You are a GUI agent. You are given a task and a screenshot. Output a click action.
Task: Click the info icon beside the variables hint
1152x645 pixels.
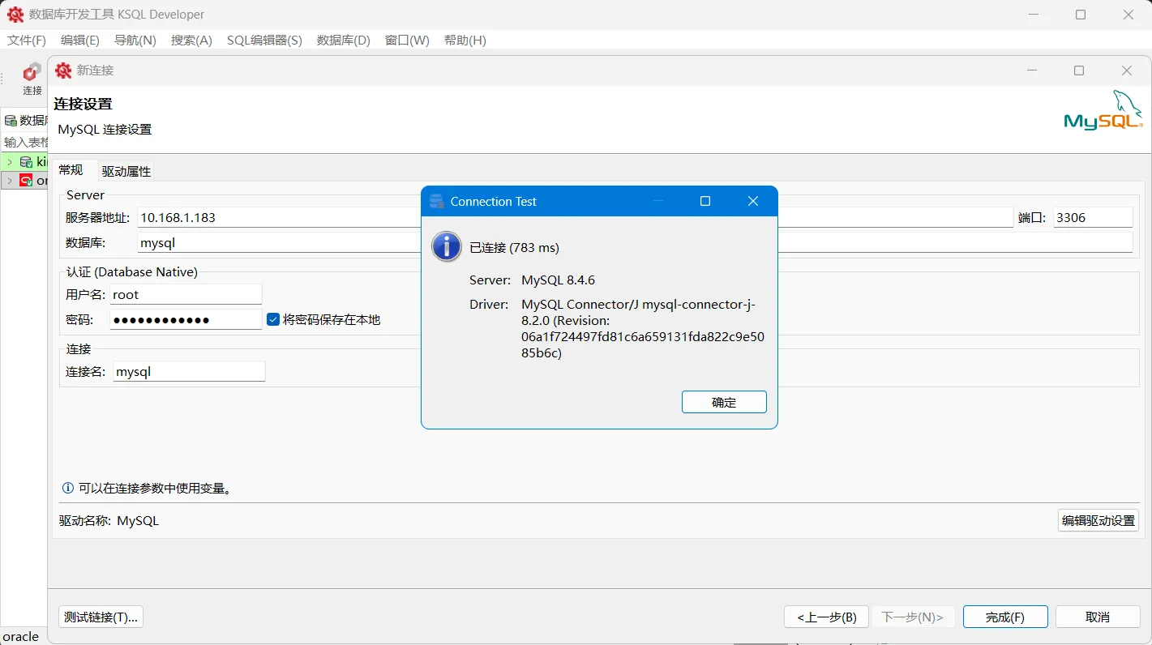pyautogui.click(x=66, y=488)
